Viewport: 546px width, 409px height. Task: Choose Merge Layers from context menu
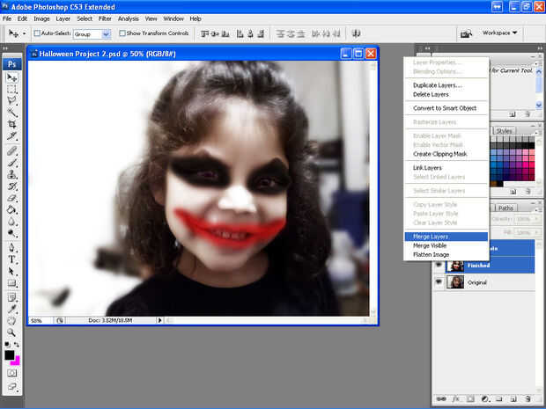(x=431, y=237)
